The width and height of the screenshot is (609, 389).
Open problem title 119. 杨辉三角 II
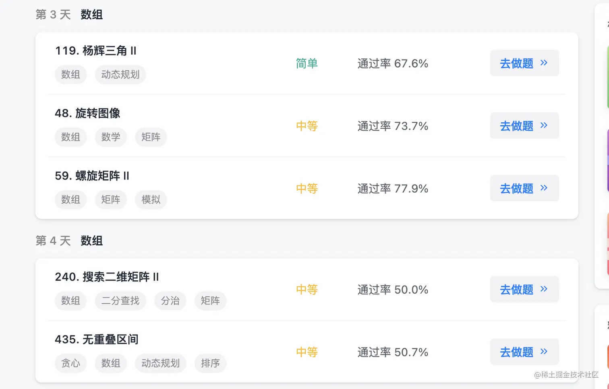[95, 51]
